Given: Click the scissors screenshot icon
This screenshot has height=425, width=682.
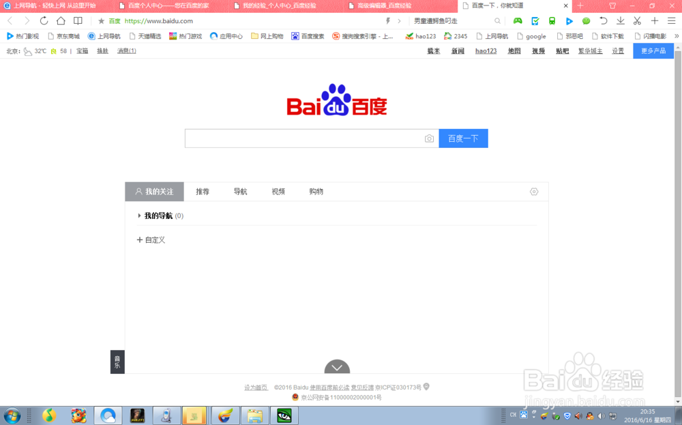Looking at the screenshot, I should pyautogui.click(x=637, y=21).
